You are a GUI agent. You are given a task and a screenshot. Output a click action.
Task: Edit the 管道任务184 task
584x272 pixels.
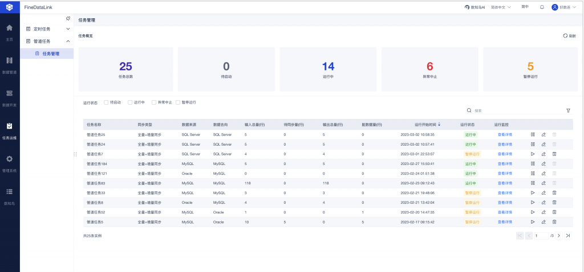pyautogui.click(x=544, y=163)
